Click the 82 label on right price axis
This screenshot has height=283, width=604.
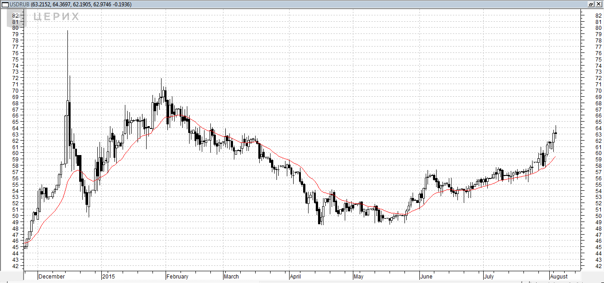(599, 15)
